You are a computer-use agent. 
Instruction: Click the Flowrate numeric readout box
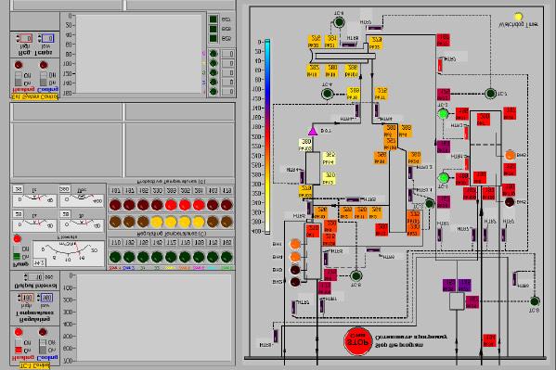click(x=39, y=263)
